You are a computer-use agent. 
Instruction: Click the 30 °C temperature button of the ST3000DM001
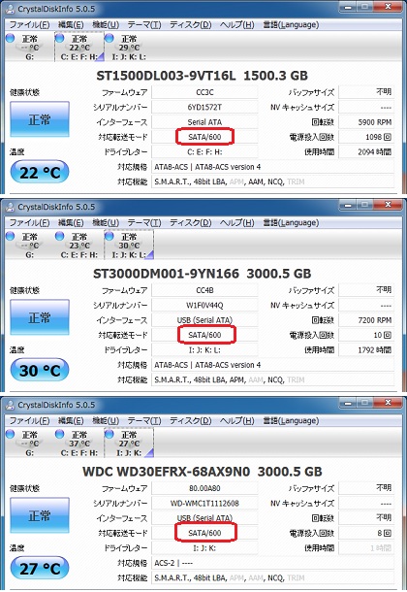pyautogui.click(x=40, y=371)
